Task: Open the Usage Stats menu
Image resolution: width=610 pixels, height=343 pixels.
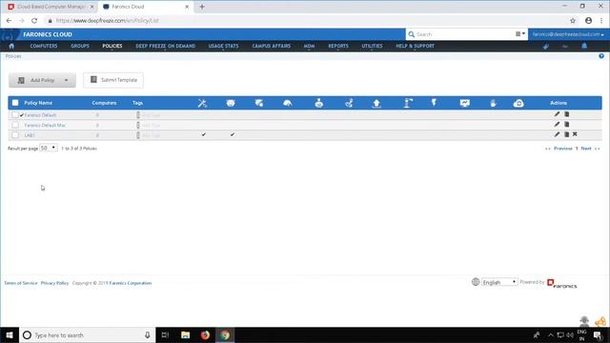Action: 223,46
